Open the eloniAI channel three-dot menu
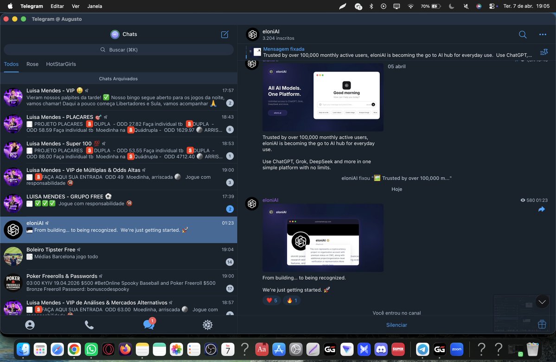This screenshot has width=556, height=362. click(x=543, y=34)
